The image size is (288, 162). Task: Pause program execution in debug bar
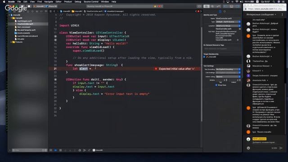(x=60, y=150)
